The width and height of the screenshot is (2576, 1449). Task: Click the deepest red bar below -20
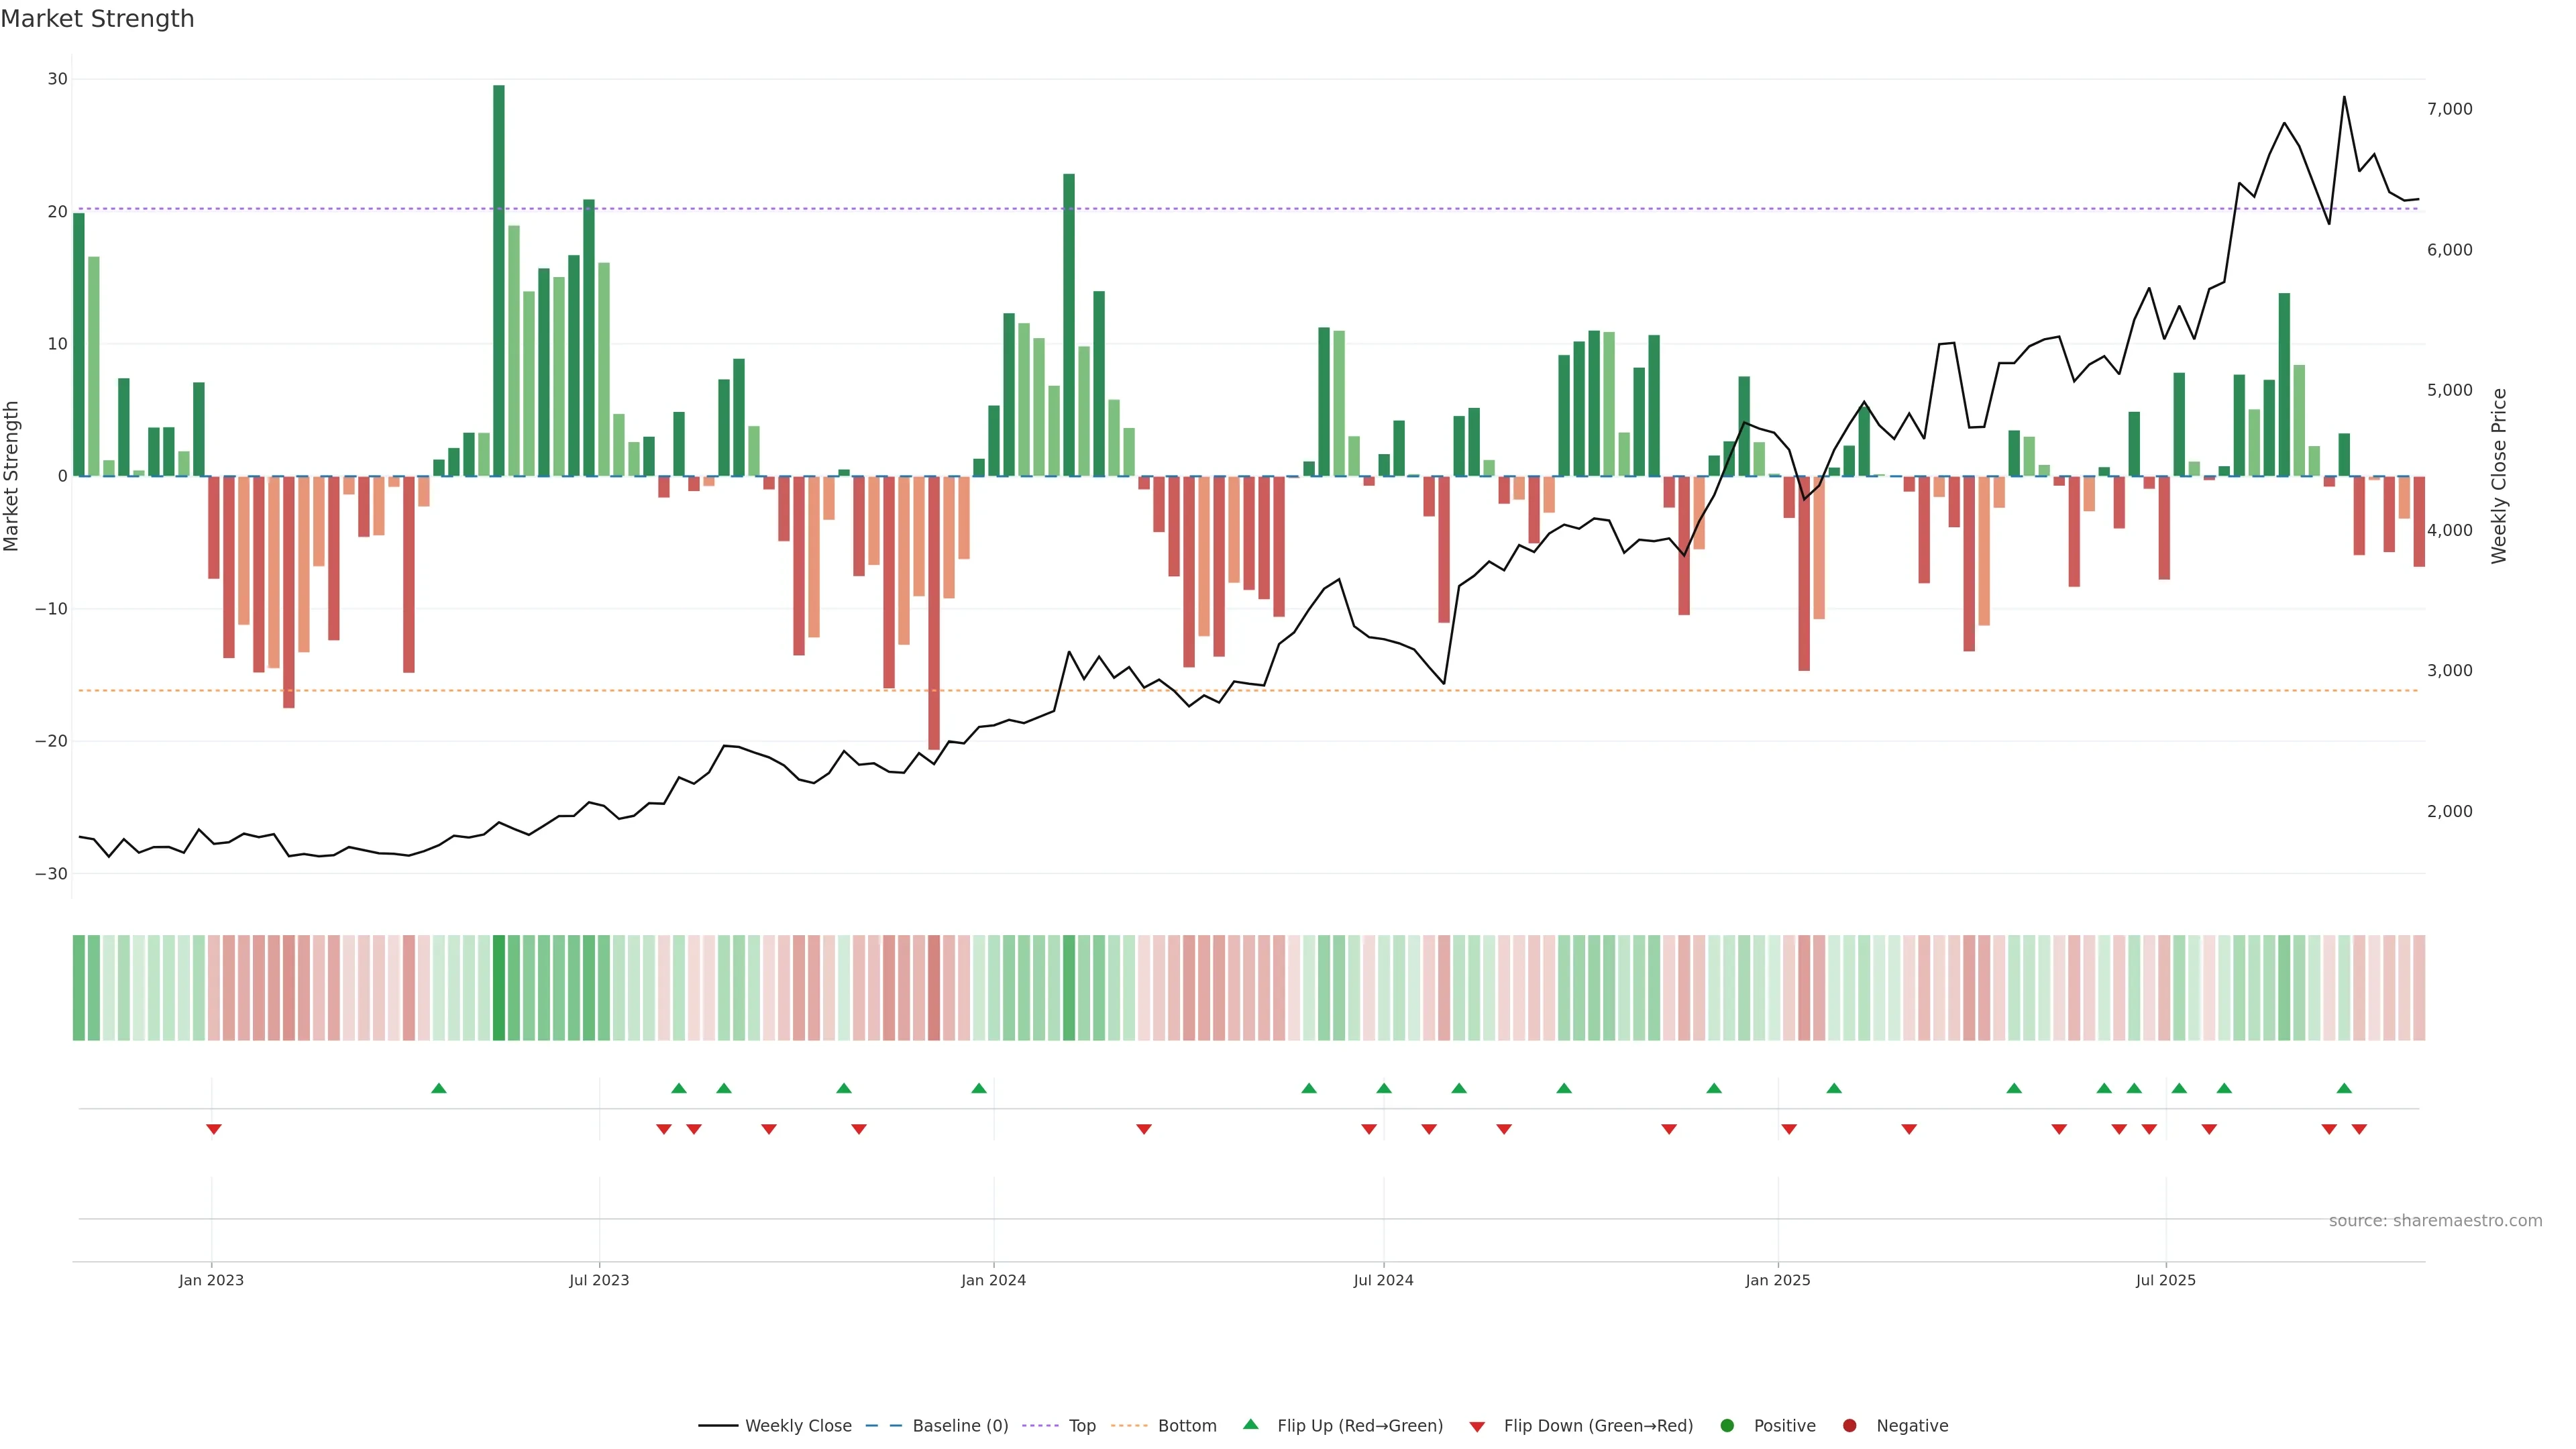pos(933,612)
